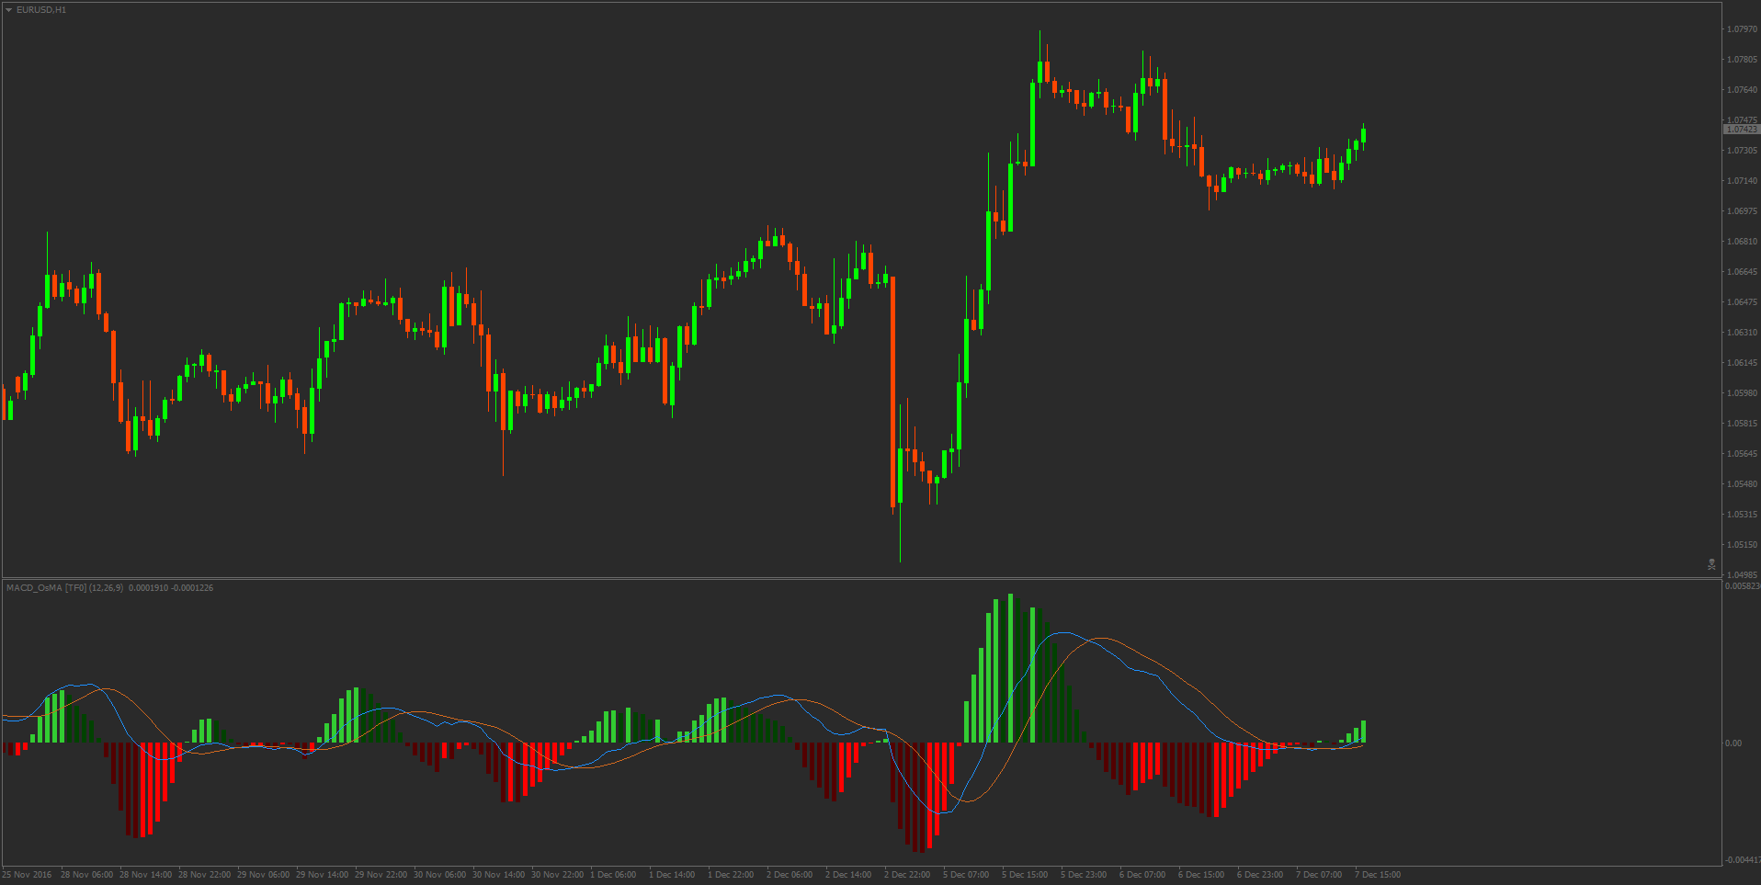This screenshot has height=885, width=1761.
Task: Click the 5 Dec 07:00 time label
Action: pyautogui.click(x=966, y=875)
